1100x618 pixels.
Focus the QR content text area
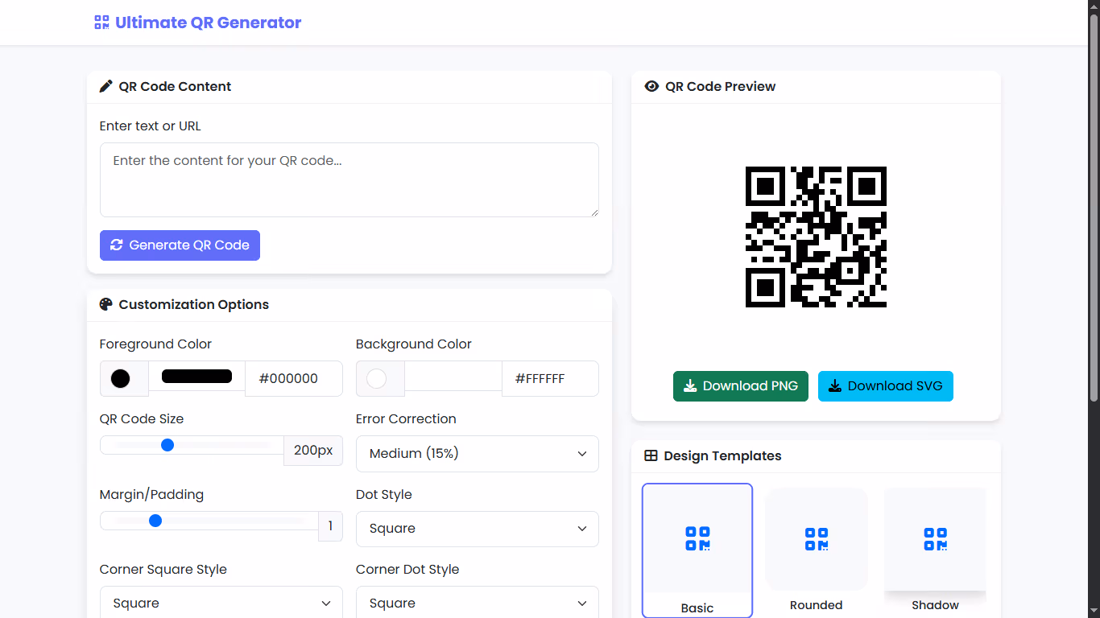click(x=349, y=179)
